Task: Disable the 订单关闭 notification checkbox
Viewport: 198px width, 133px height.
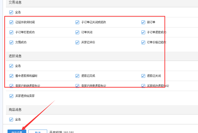Action: (77, 32)
